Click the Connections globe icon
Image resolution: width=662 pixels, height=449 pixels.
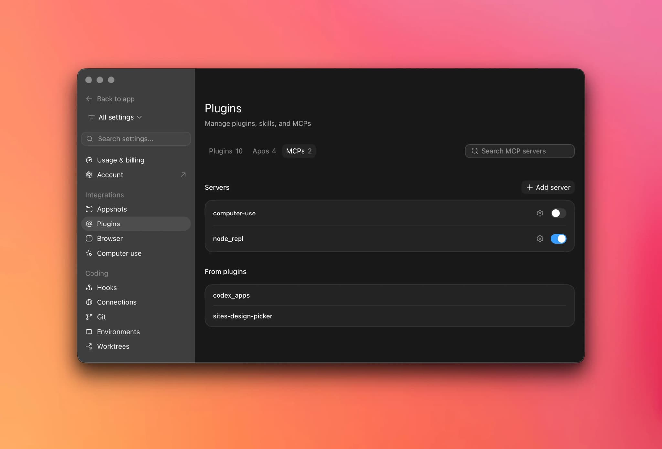89,302
